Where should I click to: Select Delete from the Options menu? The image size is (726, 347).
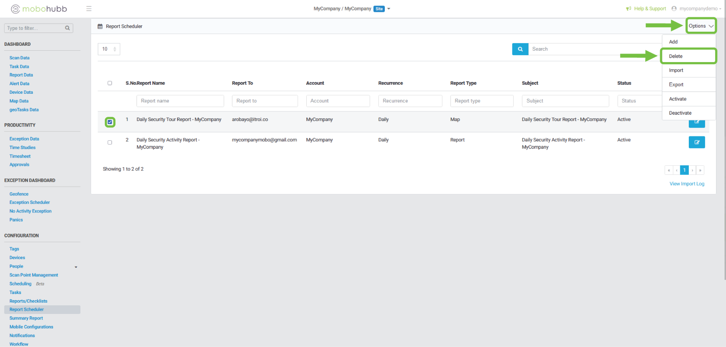(x=676, y=56)
